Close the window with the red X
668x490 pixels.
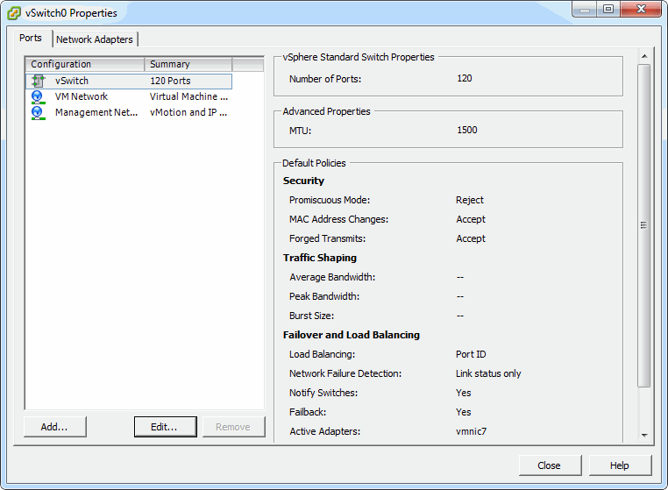tap(641, 9)
